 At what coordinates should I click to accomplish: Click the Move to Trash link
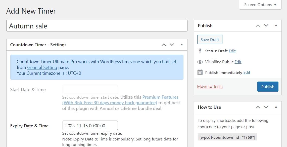tap(210, 86)
